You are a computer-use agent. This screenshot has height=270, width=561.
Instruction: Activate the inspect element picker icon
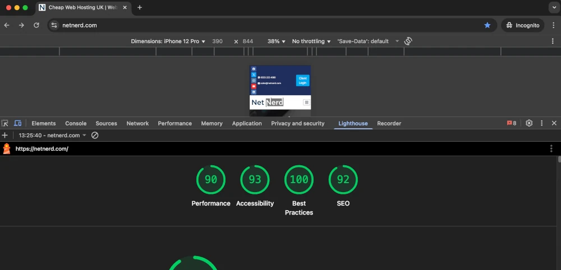point(5,123)
